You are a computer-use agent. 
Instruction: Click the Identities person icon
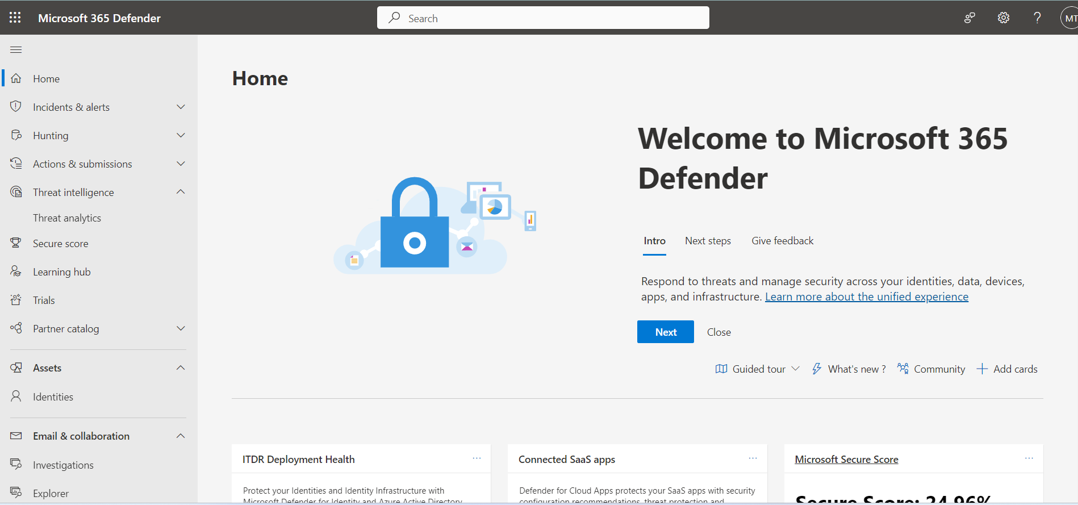pos(16,397)
